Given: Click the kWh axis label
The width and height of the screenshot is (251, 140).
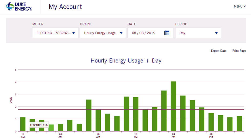Looking at the screenshot, I should tap(11, 100).
